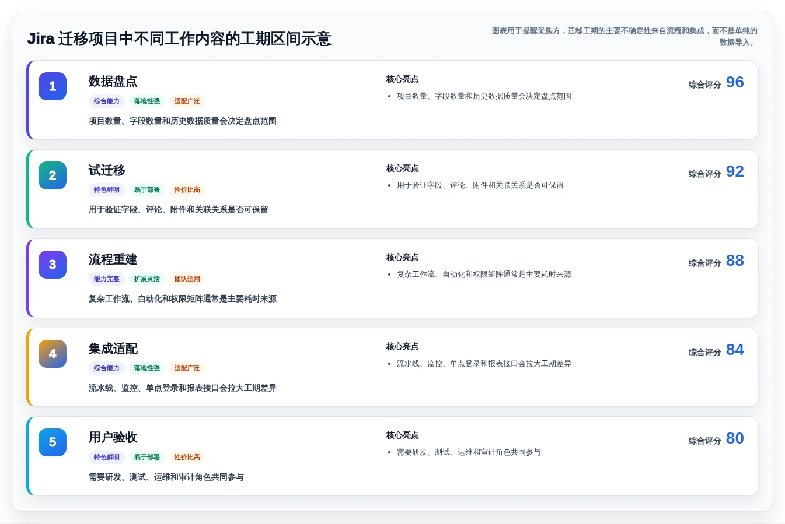Click the 特色鲜明 tag in 试迁移 card

(107, 190)
